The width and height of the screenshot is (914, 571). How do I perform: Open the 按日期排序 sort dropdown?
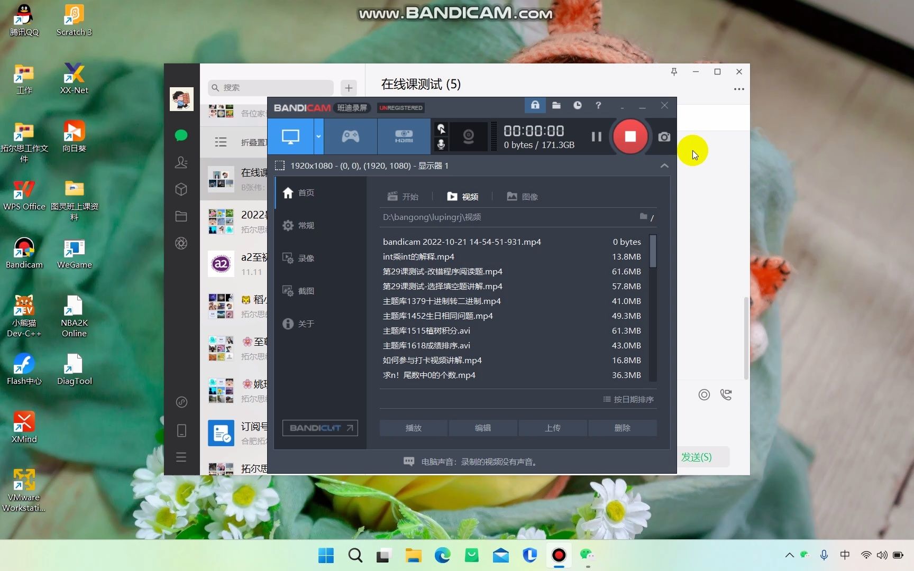(x=628, y=399)
